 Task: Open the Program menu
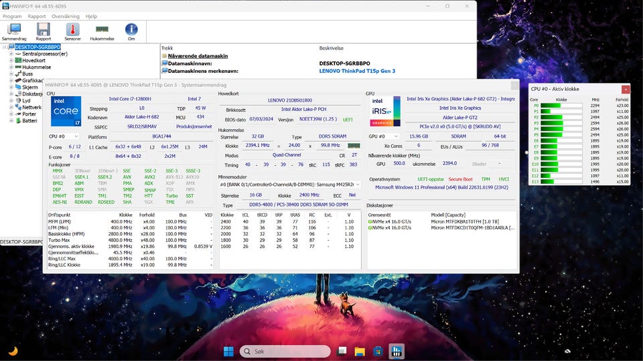point(12,16)
